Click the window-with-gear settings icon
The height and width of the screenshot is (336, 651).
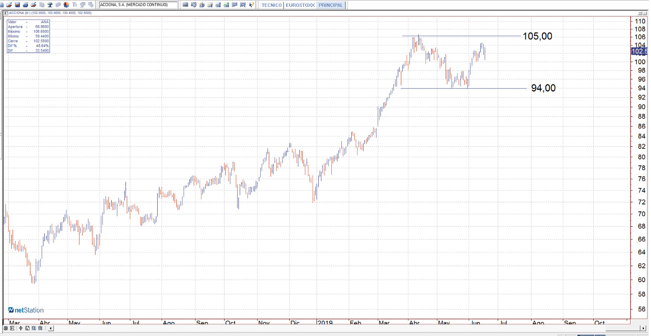[194, 5]
